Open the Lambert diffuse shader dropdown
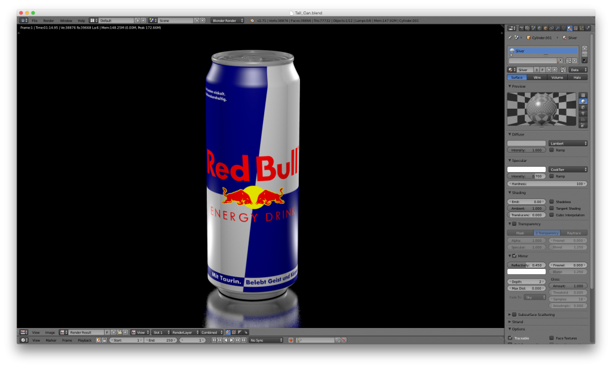The width and height of the screenshot is (612, 368). click(x=568, y=143)
